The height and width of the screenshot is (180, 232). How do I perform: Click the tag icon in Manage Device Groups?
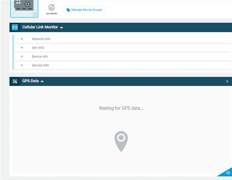click(68, 10)
